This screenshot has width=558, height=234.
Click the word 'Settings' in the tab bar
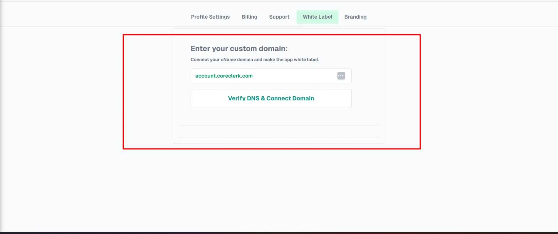tap(219, 17)
